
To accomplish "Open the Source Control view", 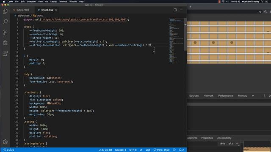I will coord(5,32).
